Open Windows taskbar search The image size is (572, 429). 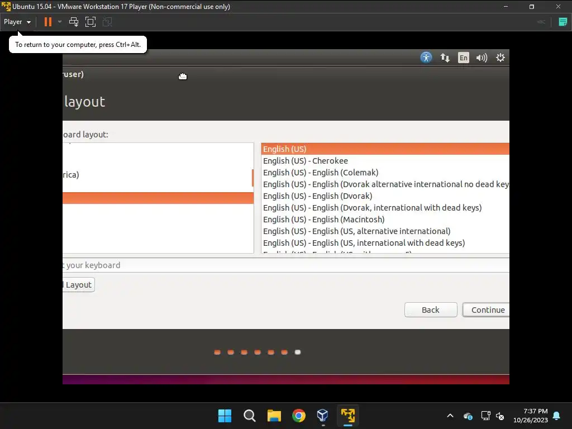250,416
